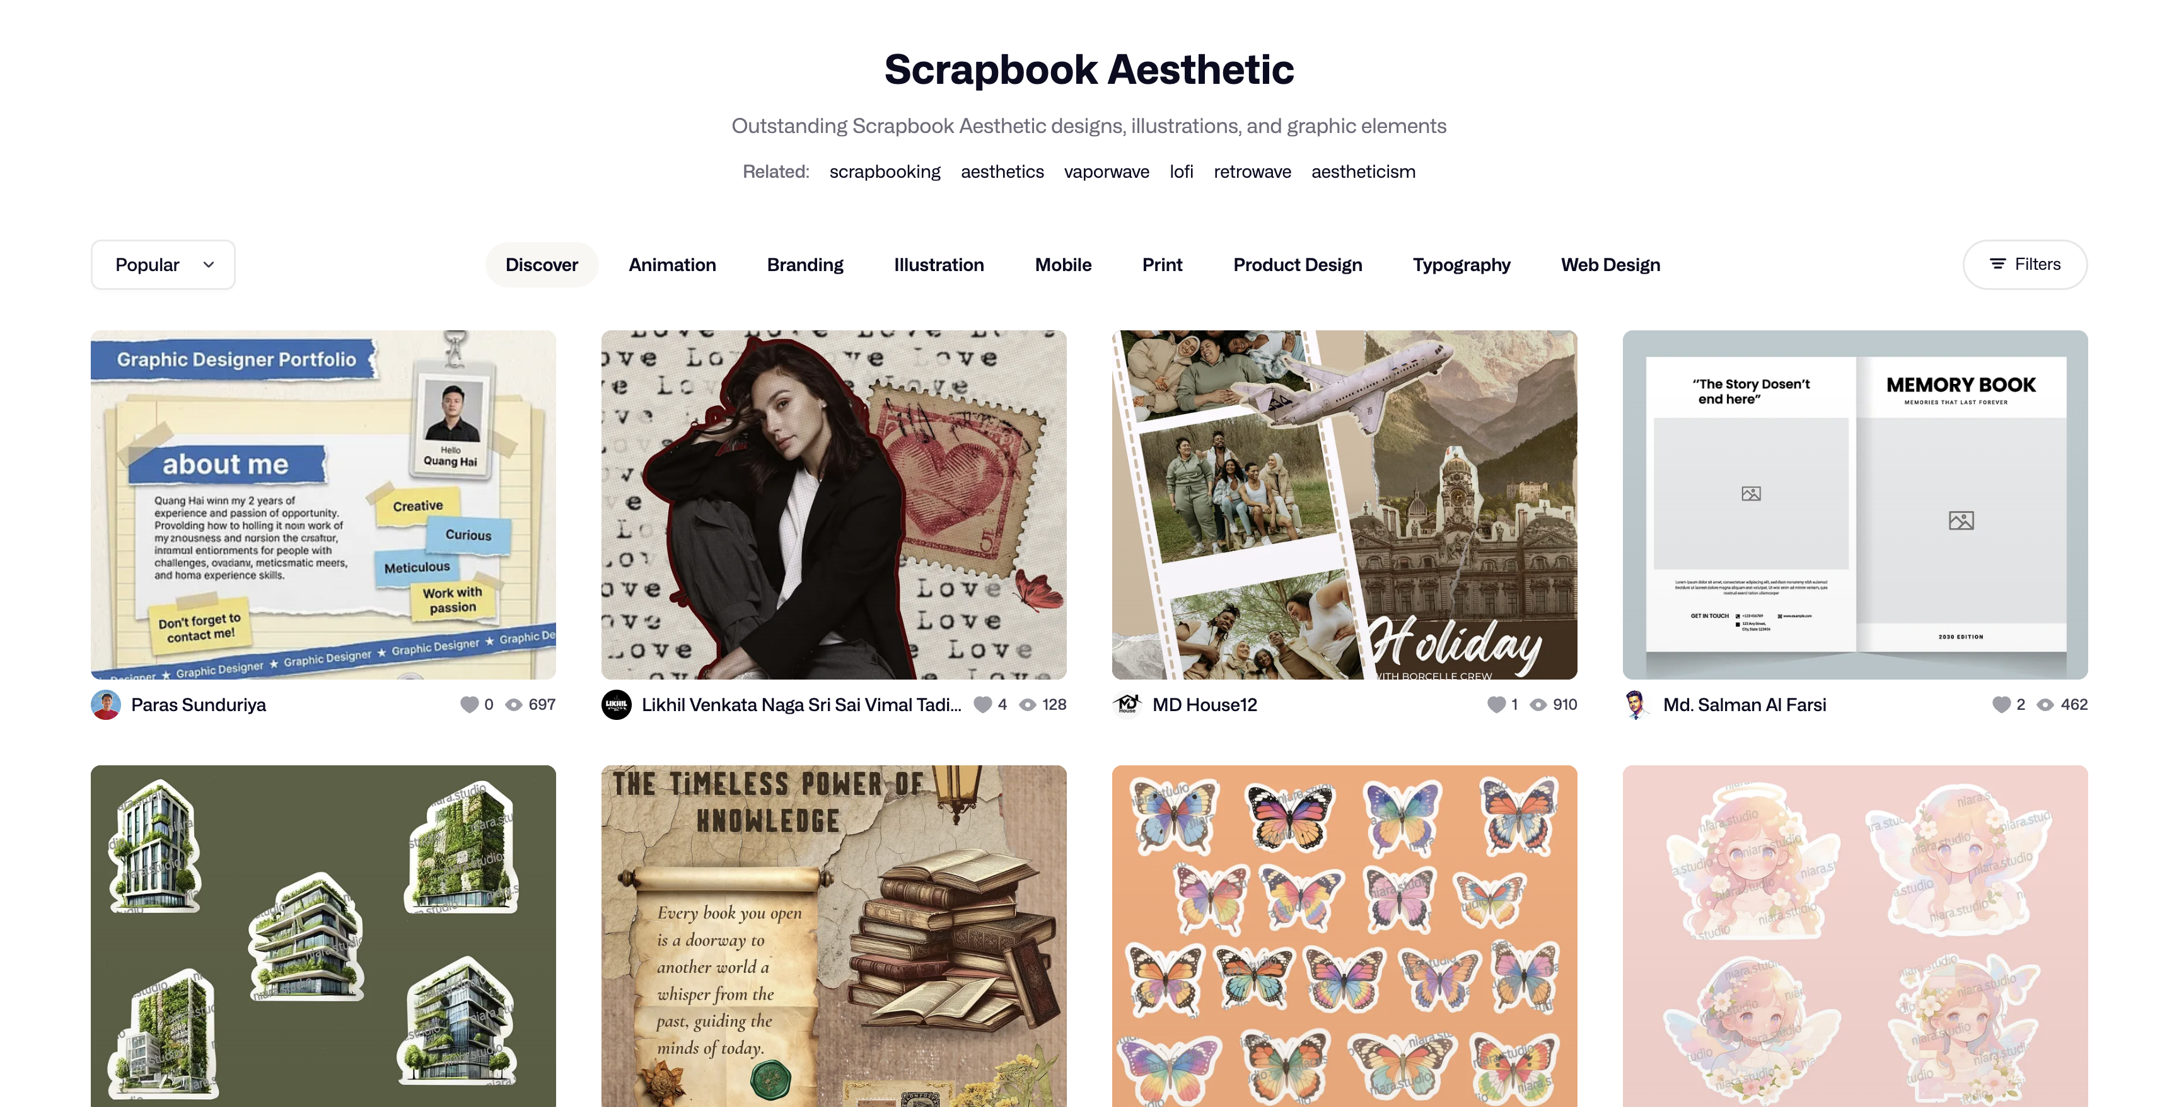
Task: Click the heart icon for MD House12's shot
Action: point(1496,704)
